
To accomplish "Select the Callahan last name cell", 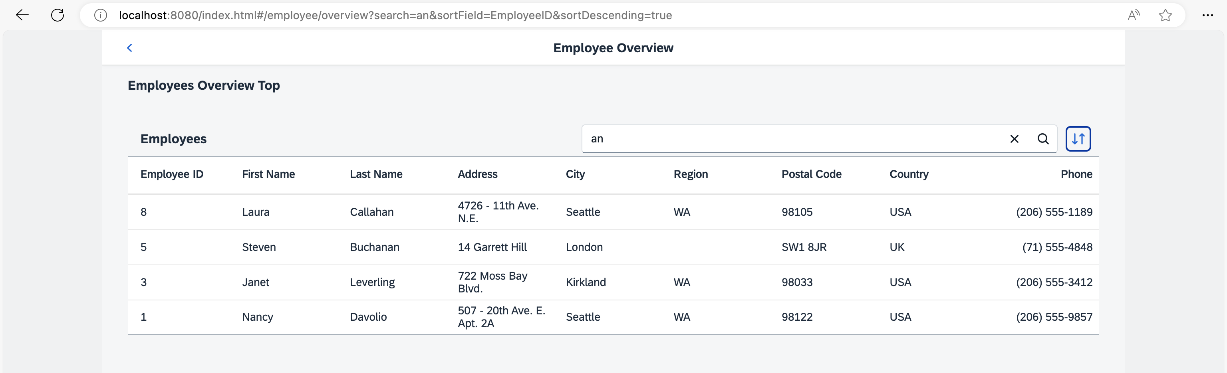I will pos(371,212).
